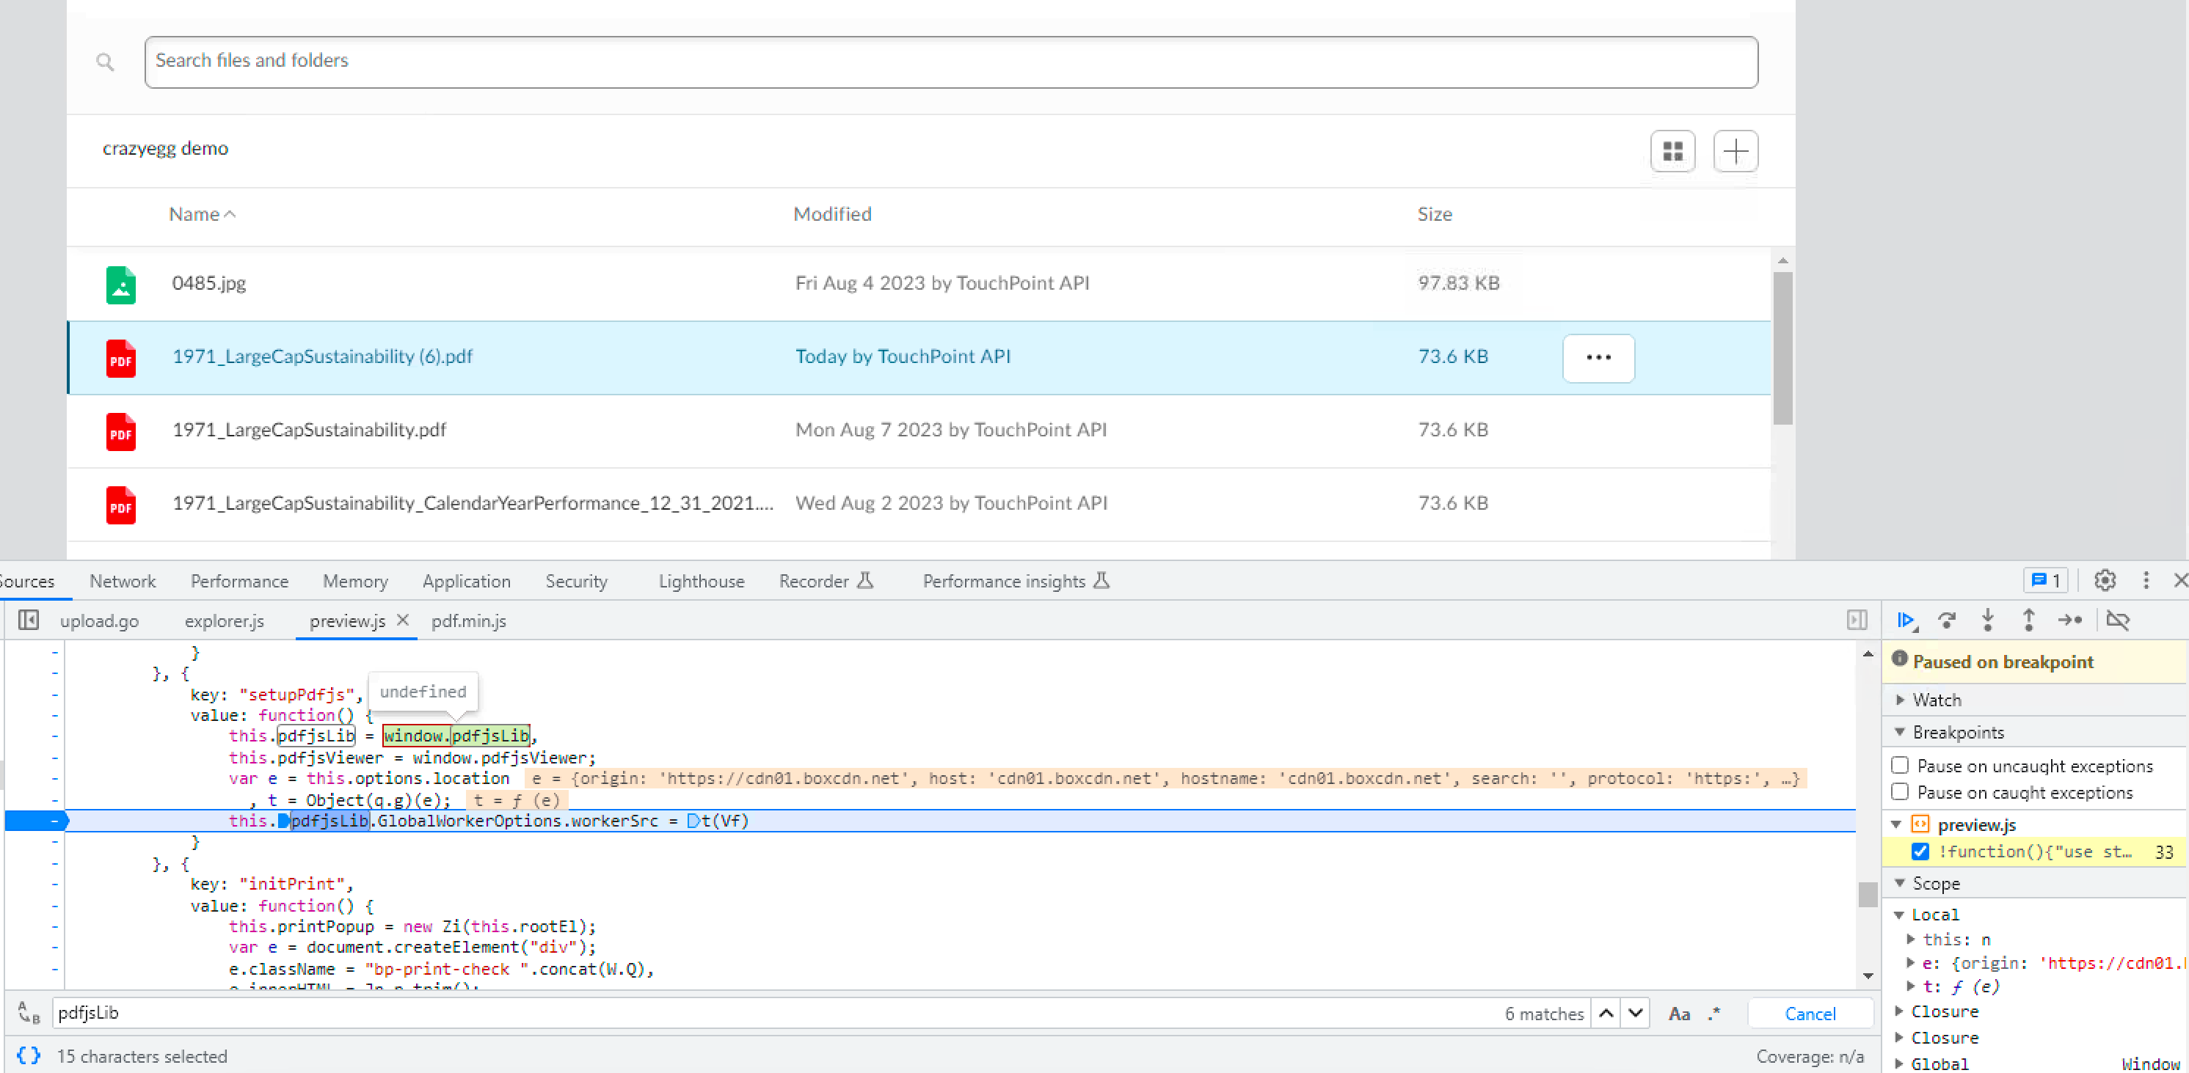
Task: Switch to the explorer.js file tab
Action: tap(225, 621)
